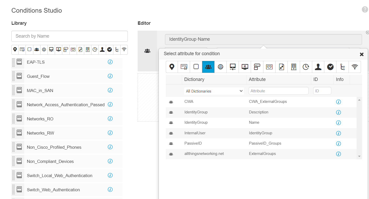The height and width of the screenshot is (199, 369).
Task: Filter Library by identity group icon
Action: click(37, 49)
